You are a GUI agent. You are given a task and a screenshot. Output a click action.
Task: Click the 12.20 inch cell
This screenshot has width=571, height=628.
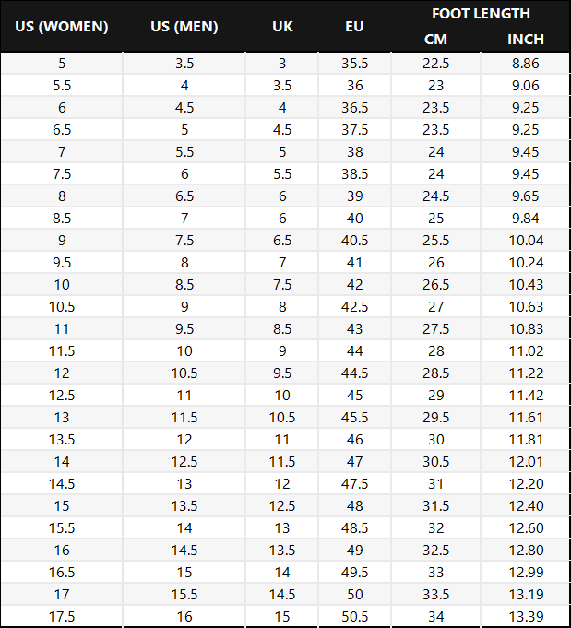(x=526, y=484)
